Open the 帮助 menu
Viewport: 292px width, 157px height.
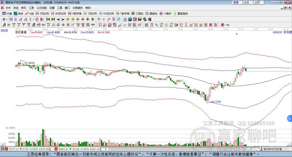coord(88,8)
